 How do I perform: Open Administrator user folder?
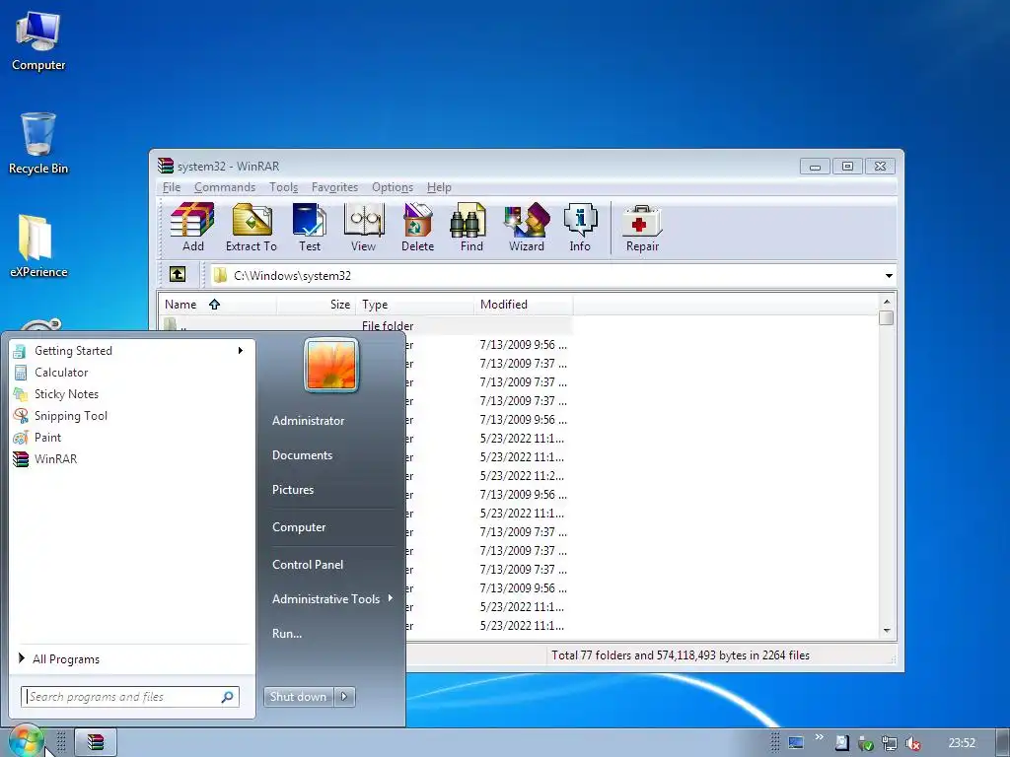coord(308,420)
